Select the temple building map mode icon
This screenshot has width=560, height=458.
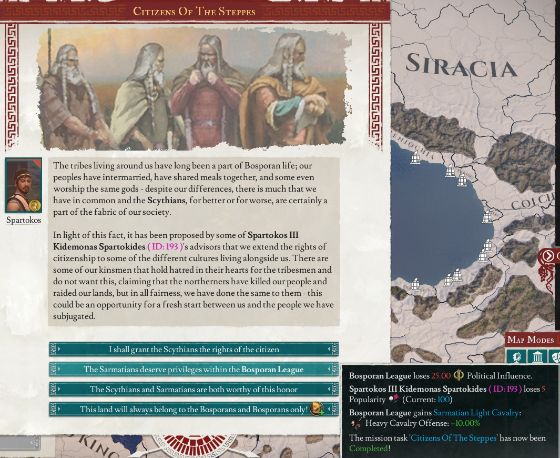(537, 356)
